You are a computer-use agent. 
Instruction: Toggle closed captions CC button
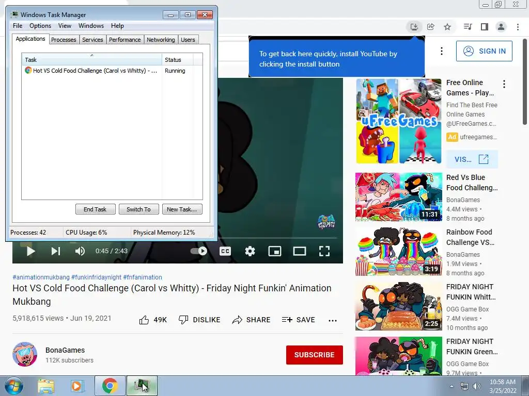tap(225, 251)
